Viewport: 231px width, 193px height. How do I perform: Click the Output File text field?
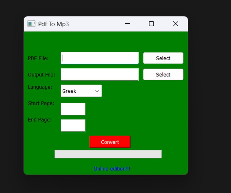(x=100, y=74)
